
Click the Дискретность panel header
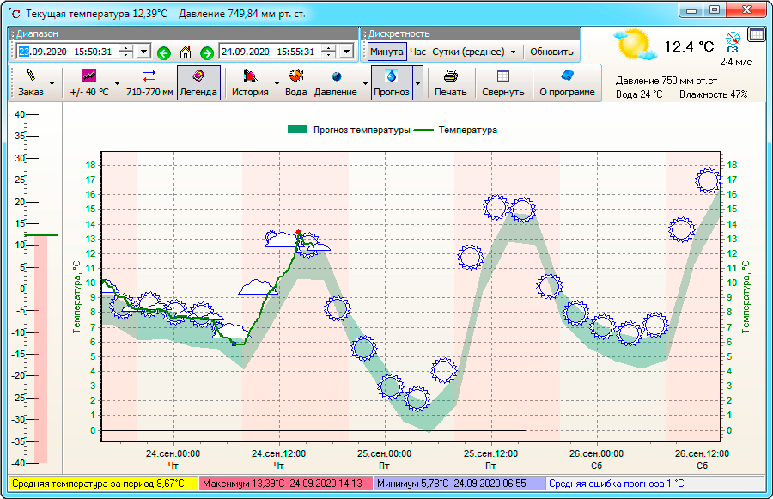tap(471, 33)
